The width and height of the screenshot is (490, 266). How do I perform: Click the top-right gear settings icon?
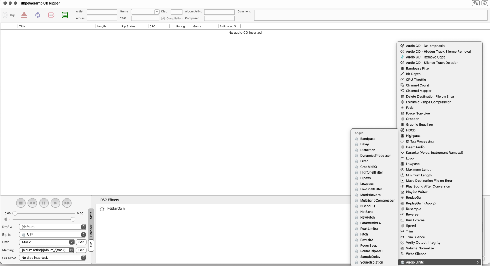[x=475, y=3]
